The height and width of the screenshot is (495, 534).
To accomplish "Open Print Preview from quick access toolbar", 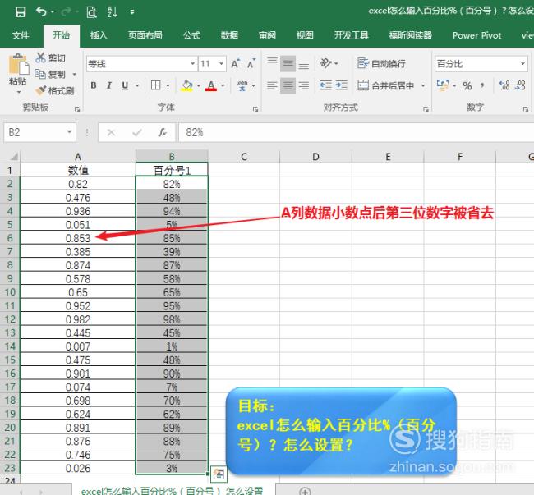I will [91, 12].
